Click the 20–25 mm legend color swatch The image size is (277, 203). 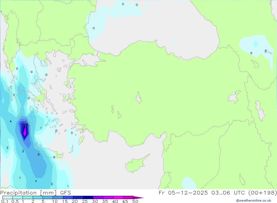pos(78,197)
